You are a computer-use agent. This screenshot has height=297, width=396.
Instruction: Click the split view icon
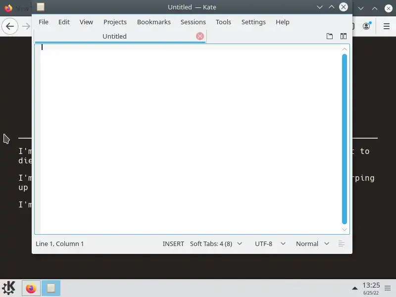click(343, 36)
